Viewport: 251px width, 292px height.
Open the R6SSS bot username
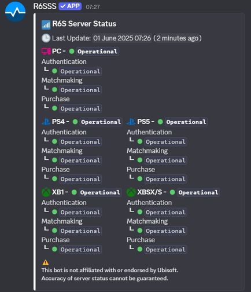(45, 6)
